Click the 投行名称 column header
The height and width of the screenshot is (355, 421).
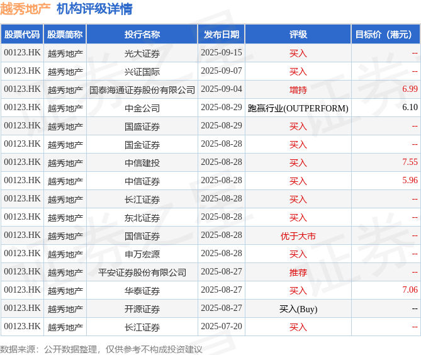click(x=142, y=34)
